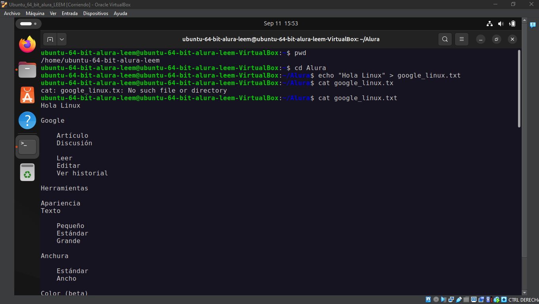Open the Trash from the dock
Screen dimensions: 539x304
click(x=27, y=172)
